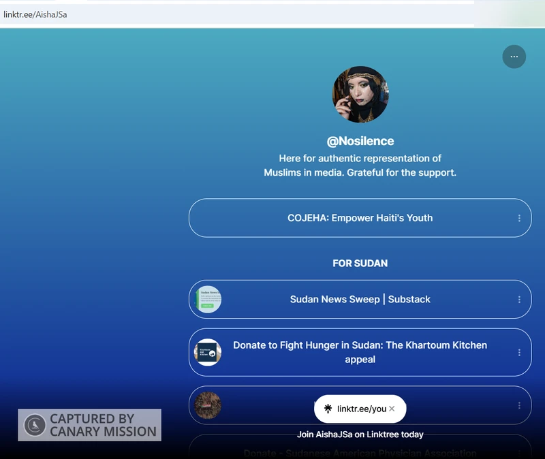Screen dimensions: 545x459
Task: Click Join AishaJSa on Linktree today
Action: pyautogui.click(x=360, y=434)
